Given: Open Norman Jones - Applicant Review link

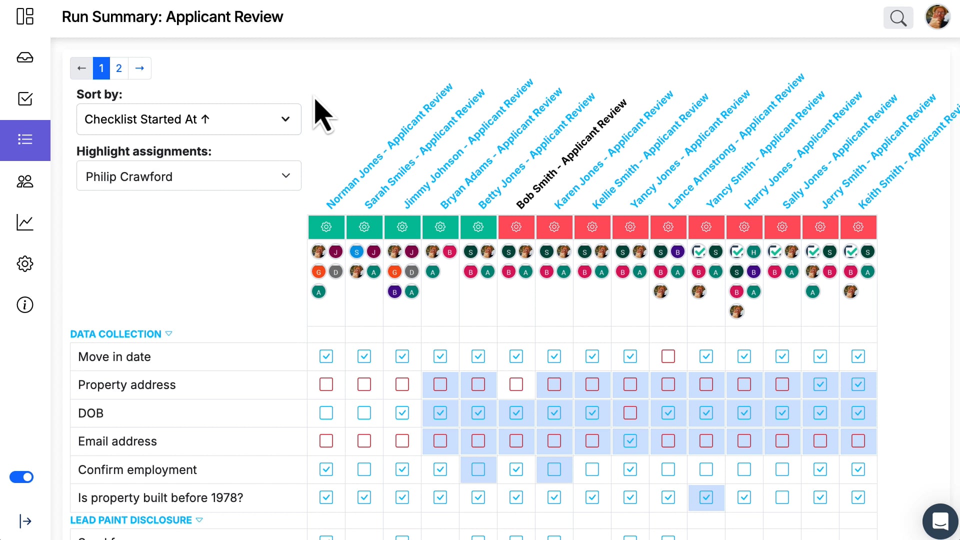Looking at the screenshot, I should (389, 145).
